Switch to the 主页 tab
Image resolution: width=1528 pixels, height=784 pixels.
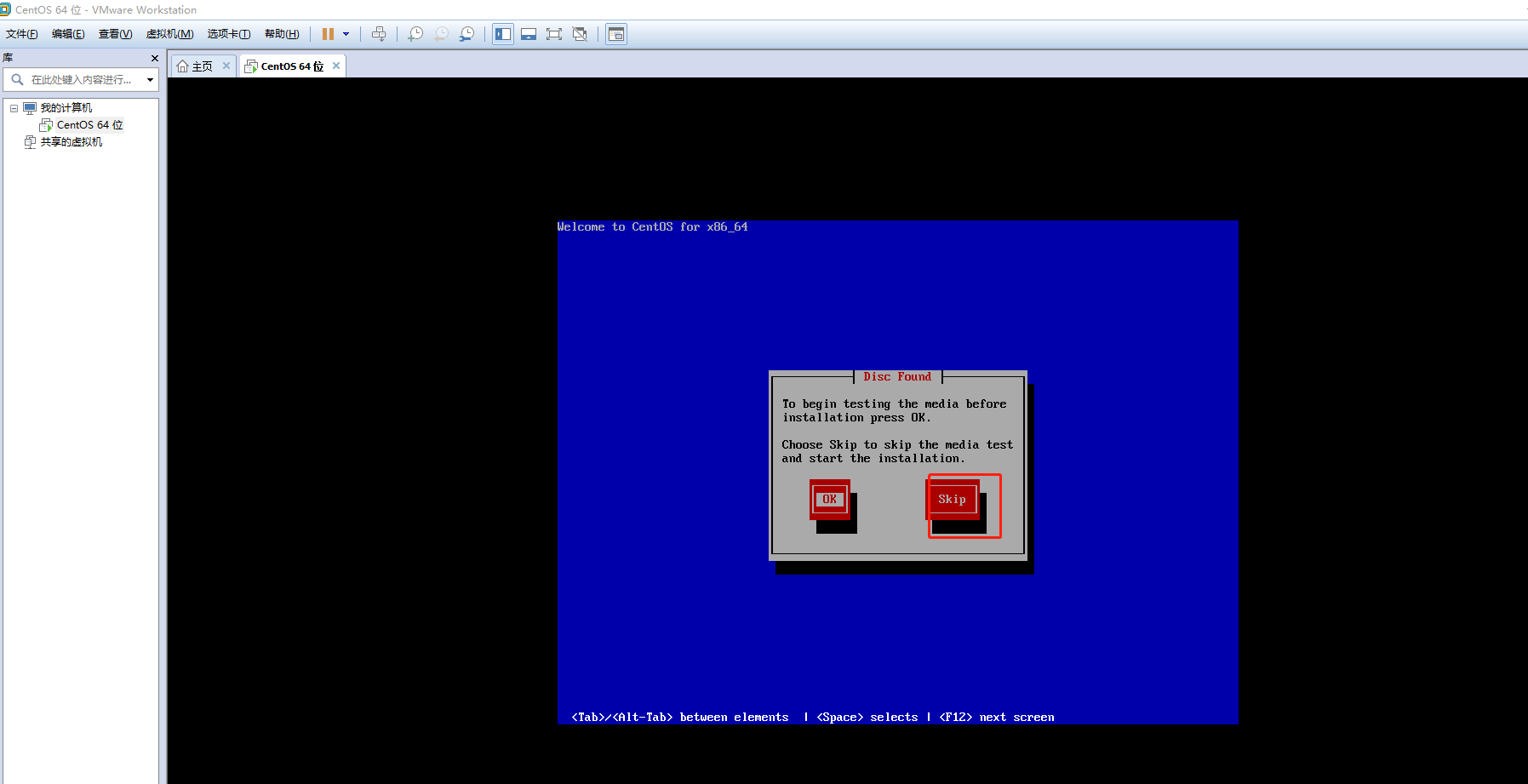point(203,66)
